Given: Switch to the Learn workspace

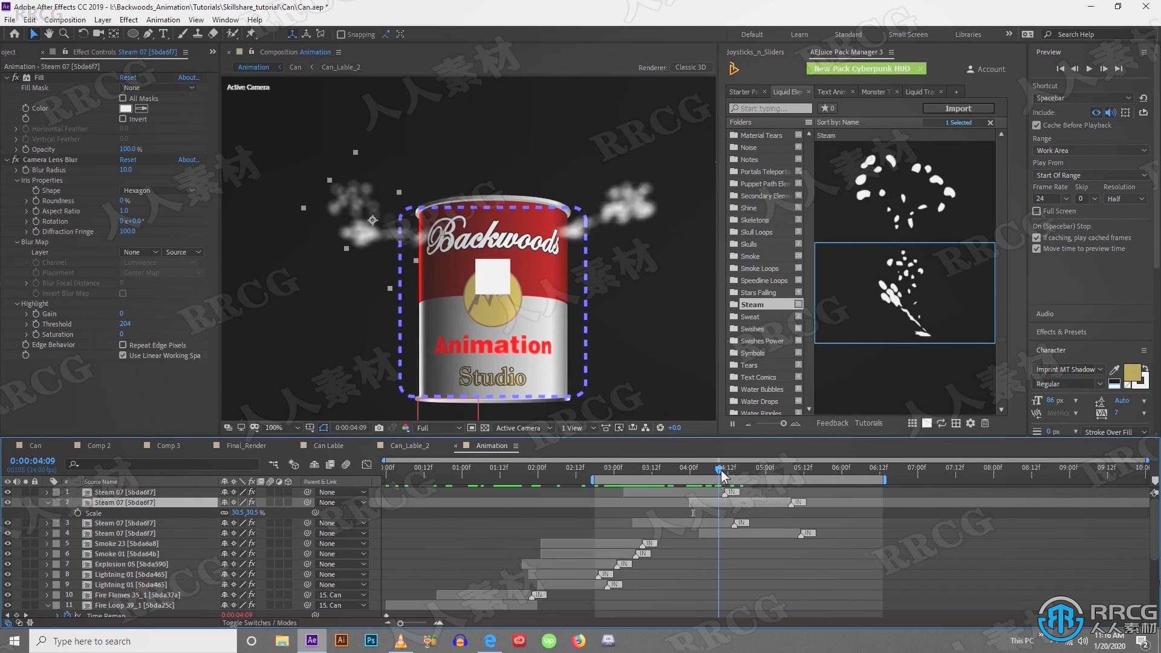Looking at the screenshot, I should 799,34.
